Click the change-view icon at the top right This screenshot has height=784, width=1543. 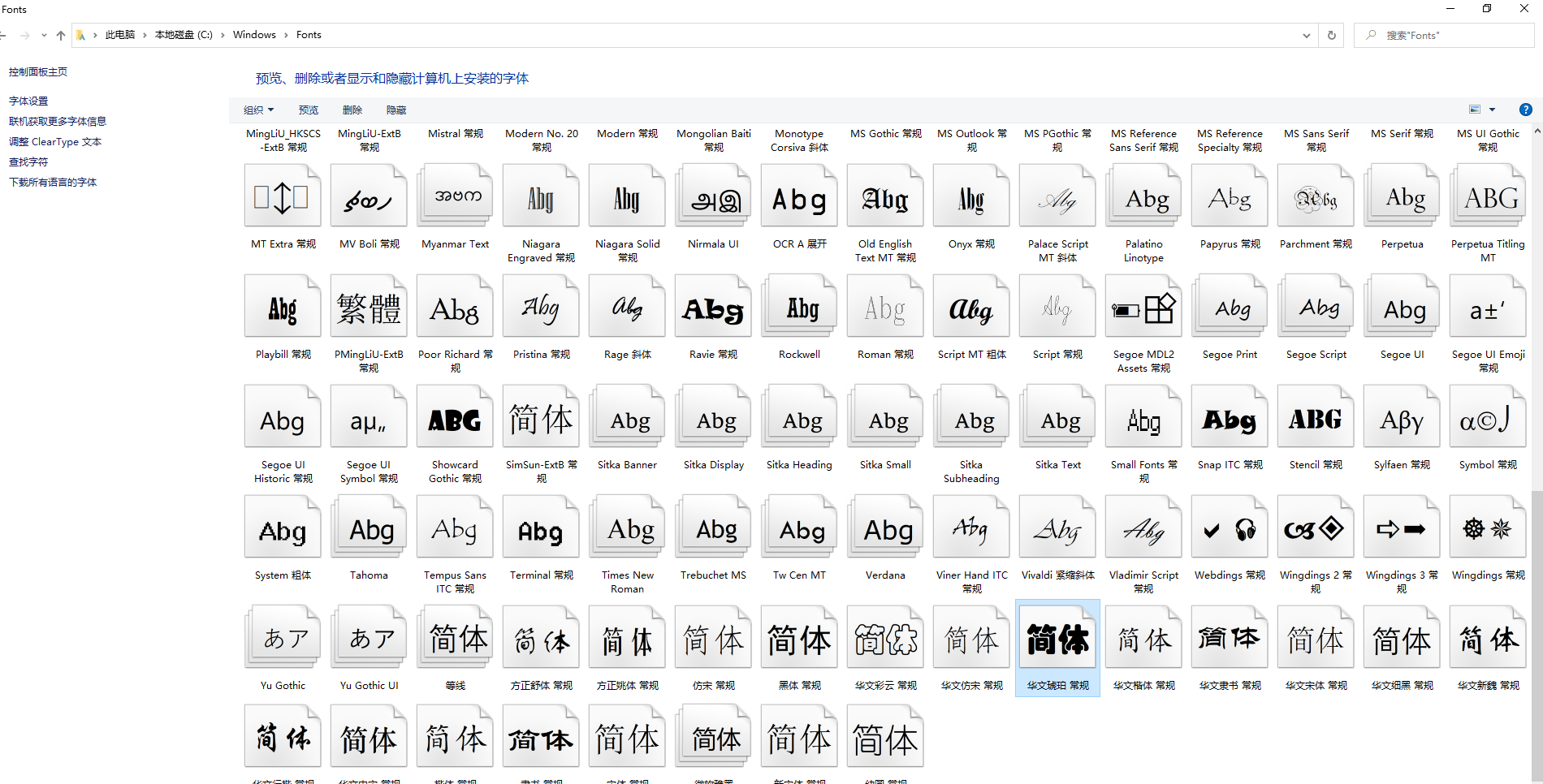point(1476,109)
